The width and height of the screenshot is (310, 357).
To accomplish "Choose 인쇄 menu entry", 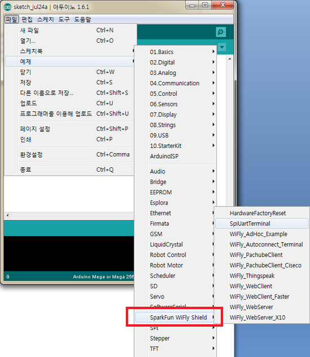I will [x=69, y=139].
